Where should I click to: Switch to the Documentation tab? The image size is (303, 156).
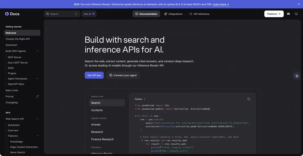click(x=146, y=14)
